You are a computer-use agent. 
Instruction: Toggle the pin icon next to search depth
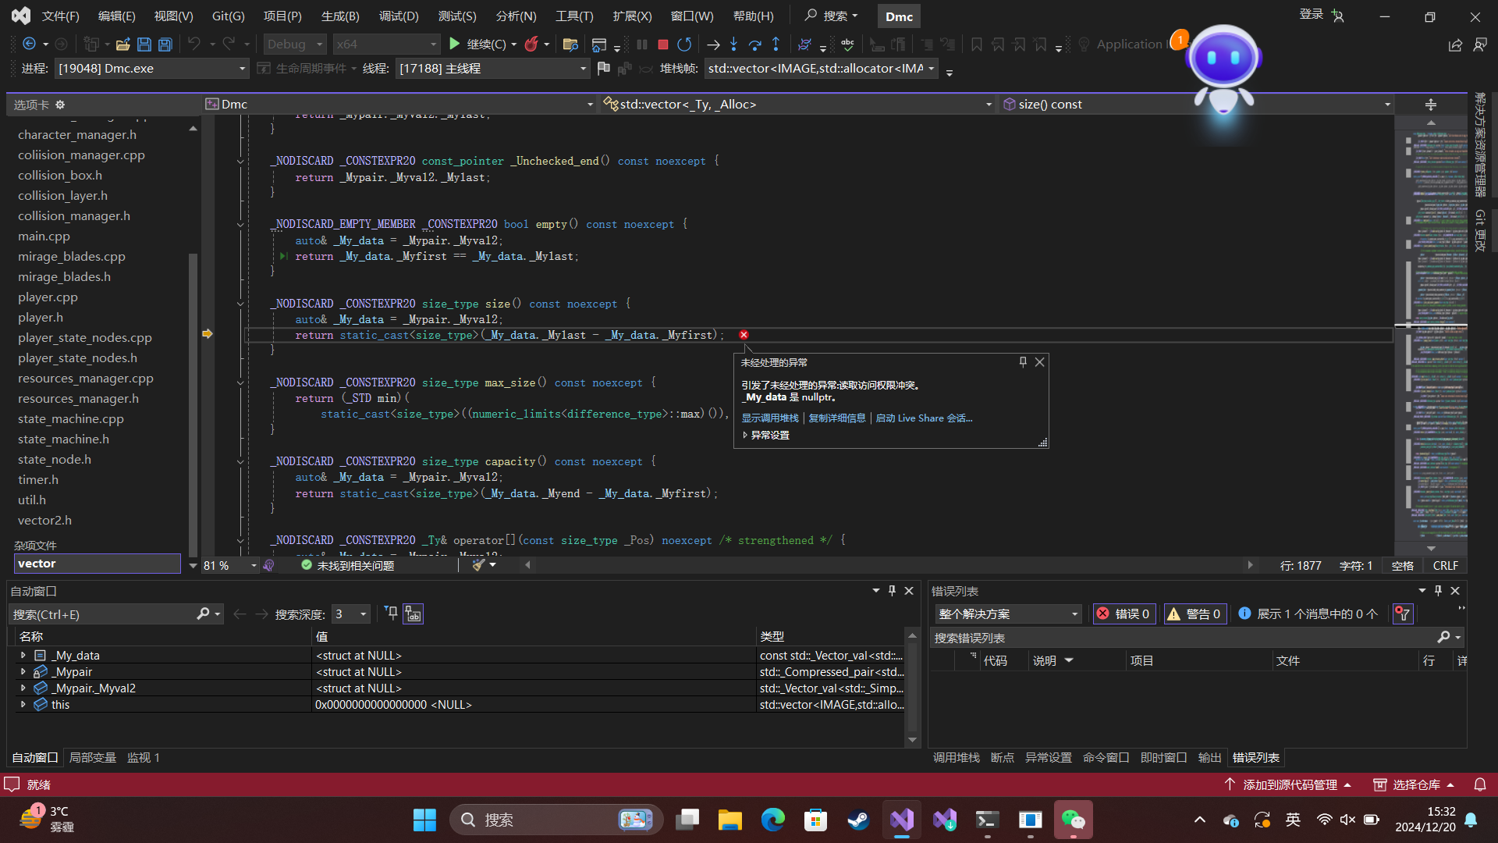[392, 614]
